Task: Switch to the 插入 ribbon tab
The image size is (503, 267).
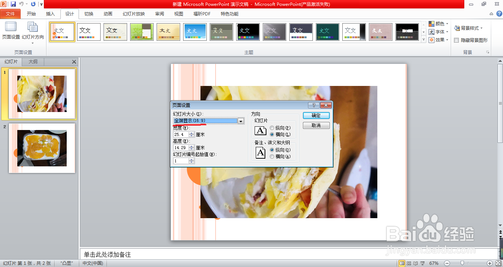Action: (50, 14)
